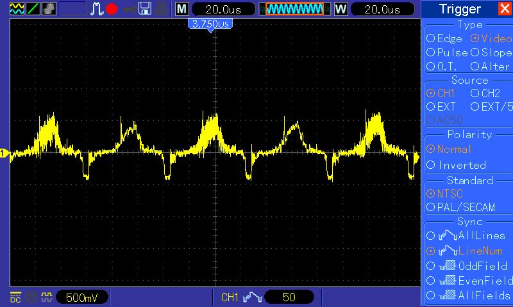Viewport: 513px width, 307px height.
Task: Select PAL/SECAM video standard
Action: (x=460, y=207)
